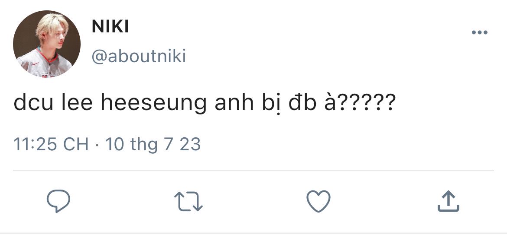Reply to the tweet via speech bubble icon
The height and width of the screenshot is (241, 507).
pos(58,201)
